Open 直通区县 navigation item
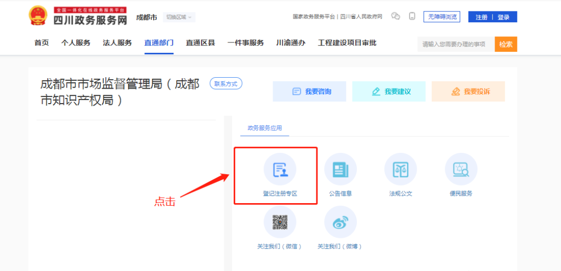Screen dimensions: 561x271 click(201, 43)
